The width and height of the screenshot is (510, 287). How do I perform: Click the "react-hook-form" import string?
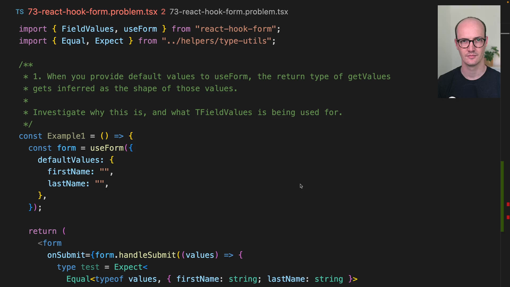click(235, 29)
